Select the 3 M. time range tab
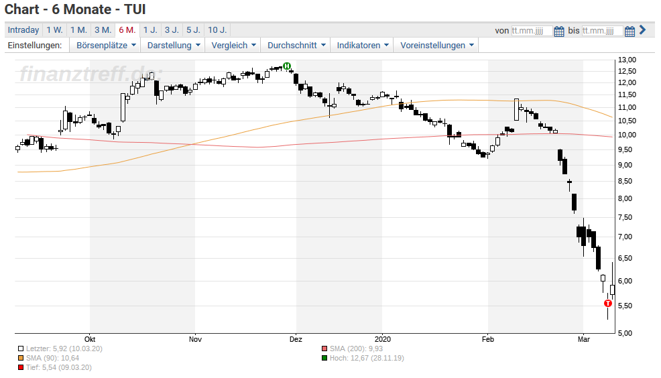The image size is (661, 378). pos(103,30)
